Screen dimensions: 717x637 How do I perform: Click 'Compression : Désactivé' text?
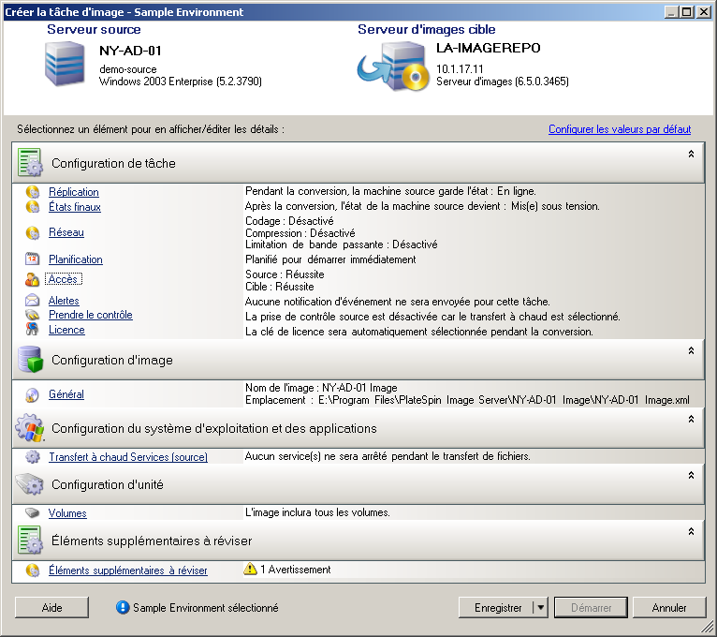[x=300, y=233]
